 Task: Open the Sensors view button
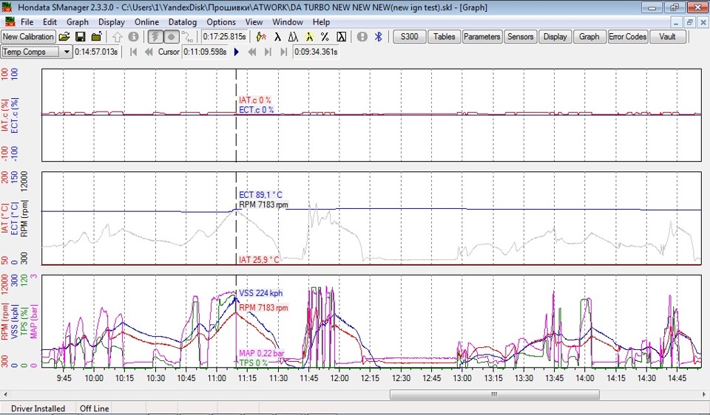point(520,37)
